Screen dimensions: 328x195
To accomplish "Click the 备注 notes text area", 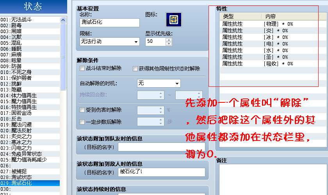I will point(273,179).
